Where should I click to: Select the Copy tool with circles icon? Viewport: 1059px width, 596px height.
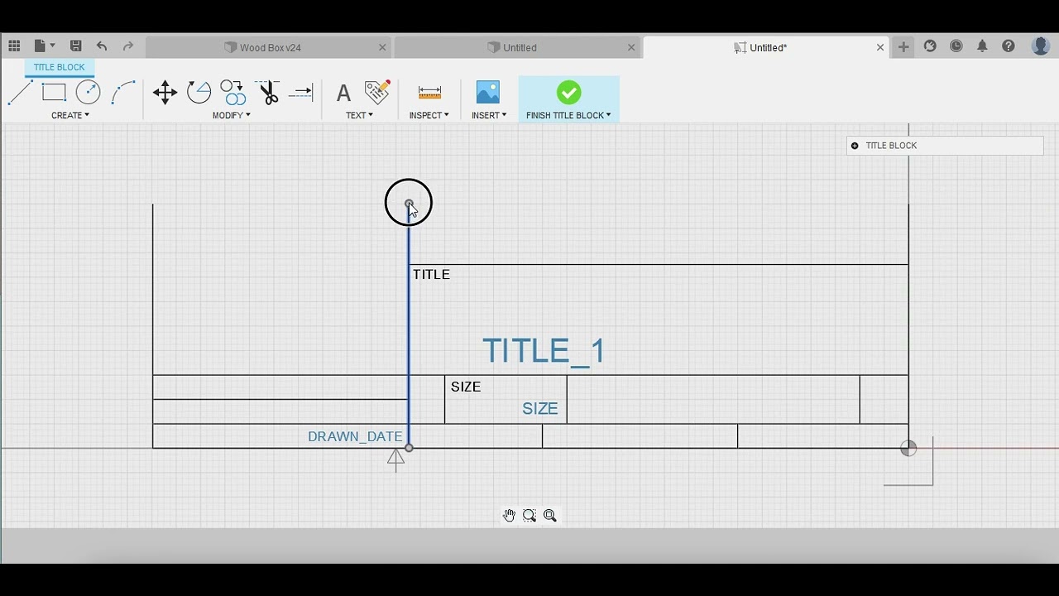click(232, 92)
